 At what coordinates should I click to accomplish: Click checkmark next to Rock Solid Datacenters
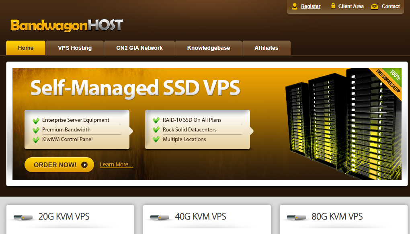click(156, 129)
